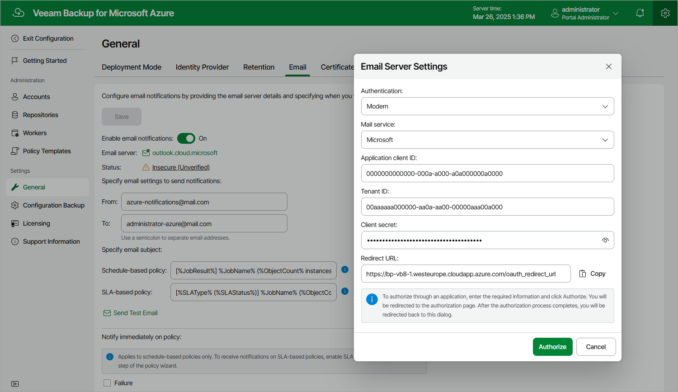Reveal client secret with eye icon

(605, 240)
